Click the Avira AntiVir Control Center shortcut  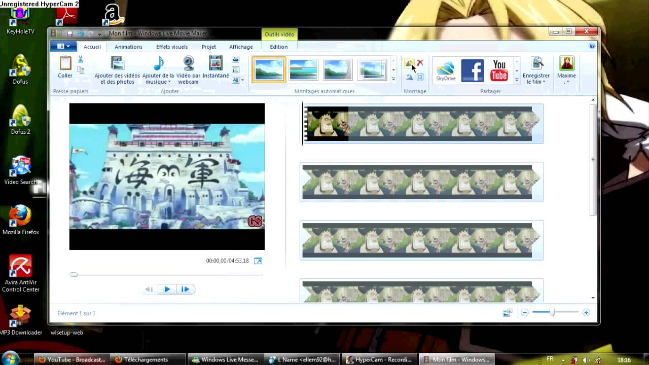point(21,274)
